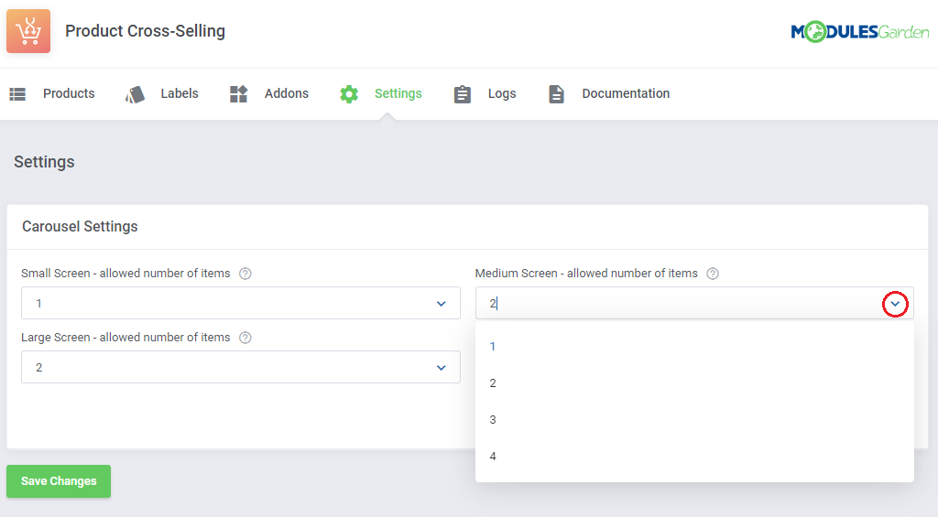
Task: Click the help icon beside Small Screen label
Action: pos(245,274)
